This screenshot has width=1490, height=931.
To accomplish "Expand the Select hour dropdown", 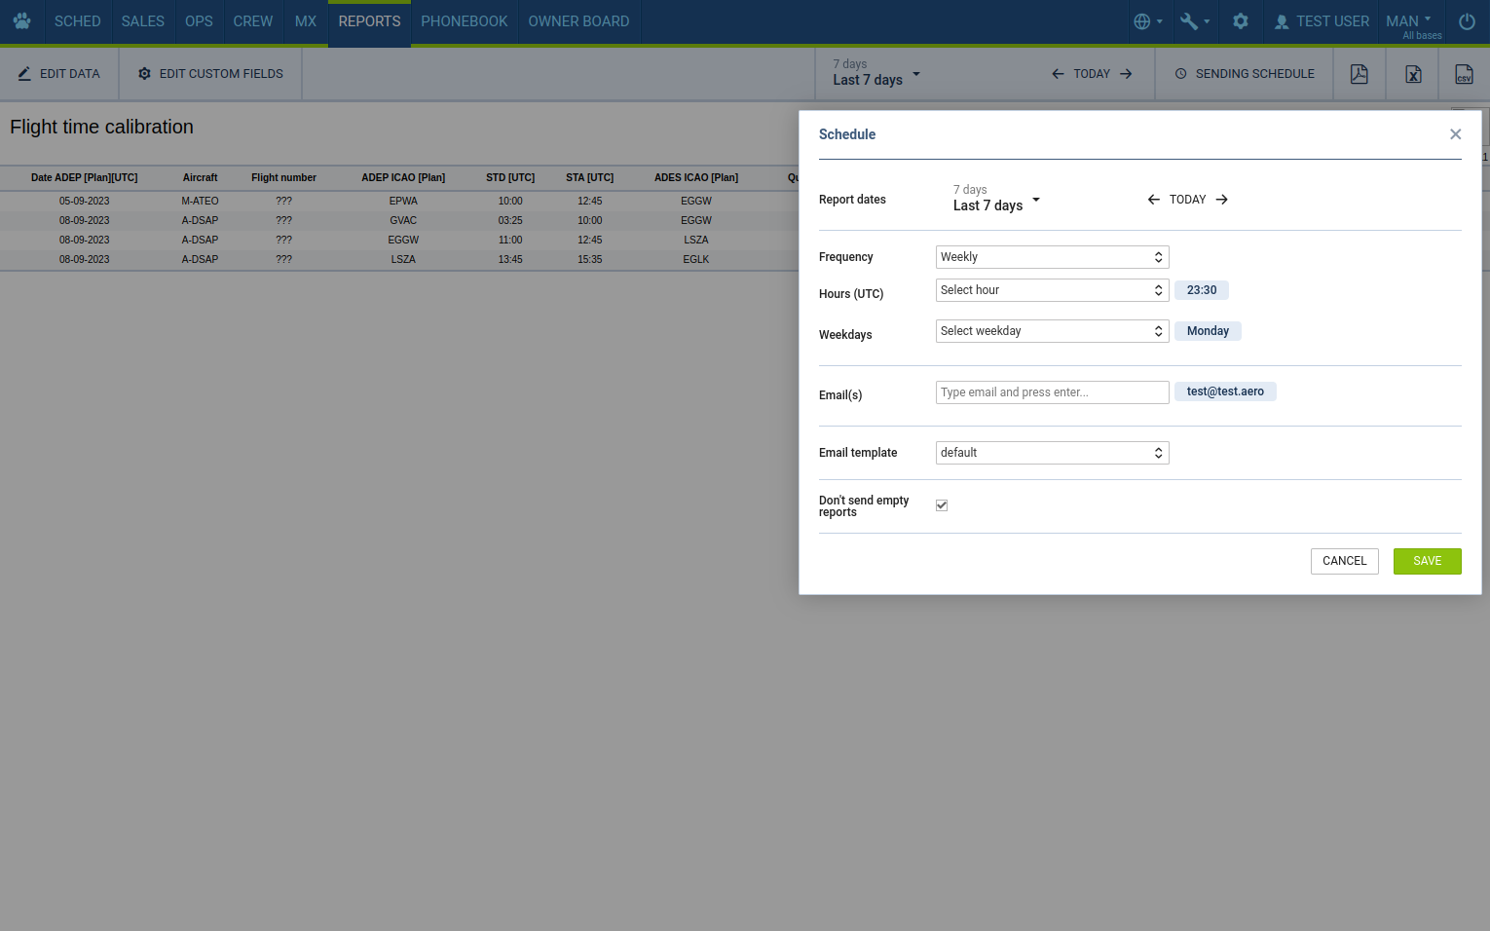I will 1052,290.
